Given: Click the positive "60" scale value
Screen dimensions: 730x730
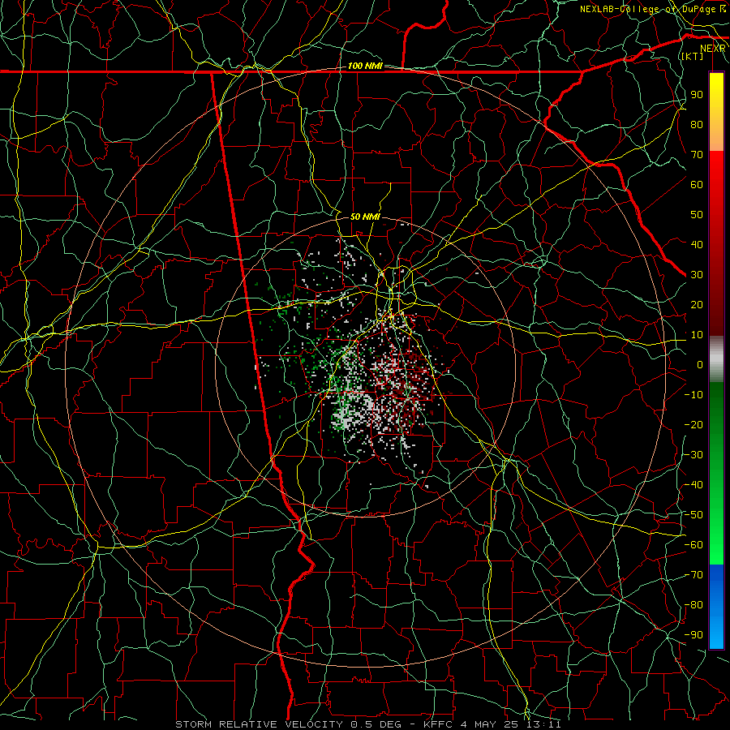Looking at the screenshot, I should pos(697,184).
